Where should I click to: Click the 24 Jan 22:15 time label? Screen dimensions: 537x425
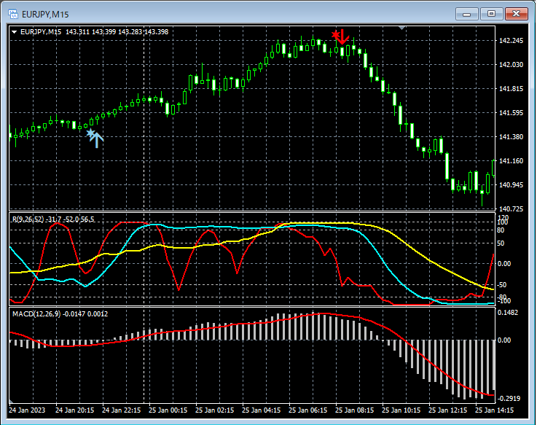pyautogui.click(x=121, y=410)
